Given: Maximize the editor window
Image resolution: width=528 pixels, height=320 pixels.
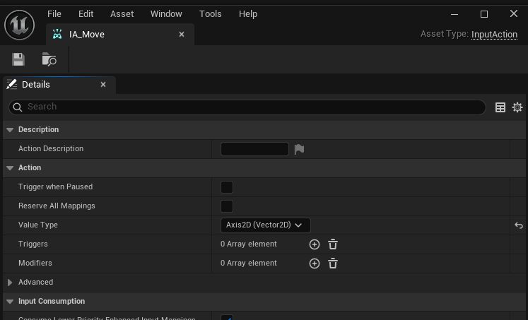Looking at the screenshot, I should point(484,14).
